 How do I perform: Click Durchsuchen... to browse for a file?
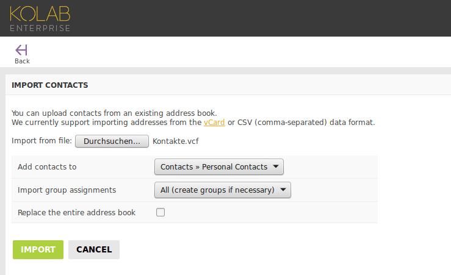112,141
